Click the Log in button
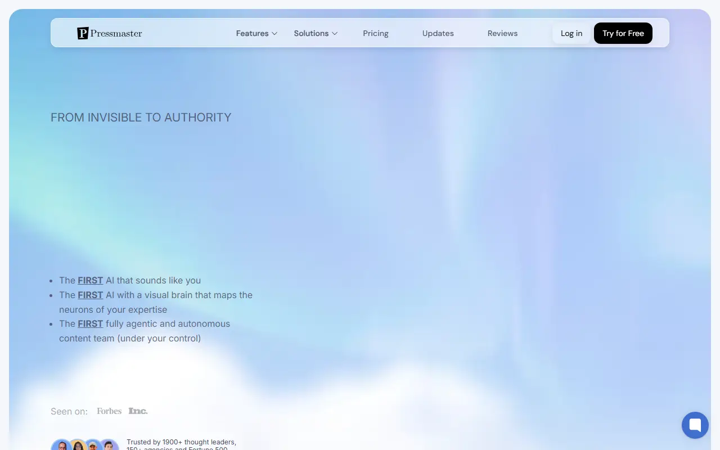 571,33
